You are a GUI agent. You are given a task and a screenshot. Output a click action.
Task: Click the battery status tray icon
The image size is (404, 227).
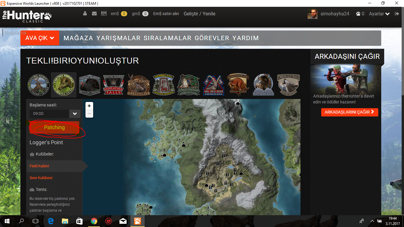(x=379, y=221)
